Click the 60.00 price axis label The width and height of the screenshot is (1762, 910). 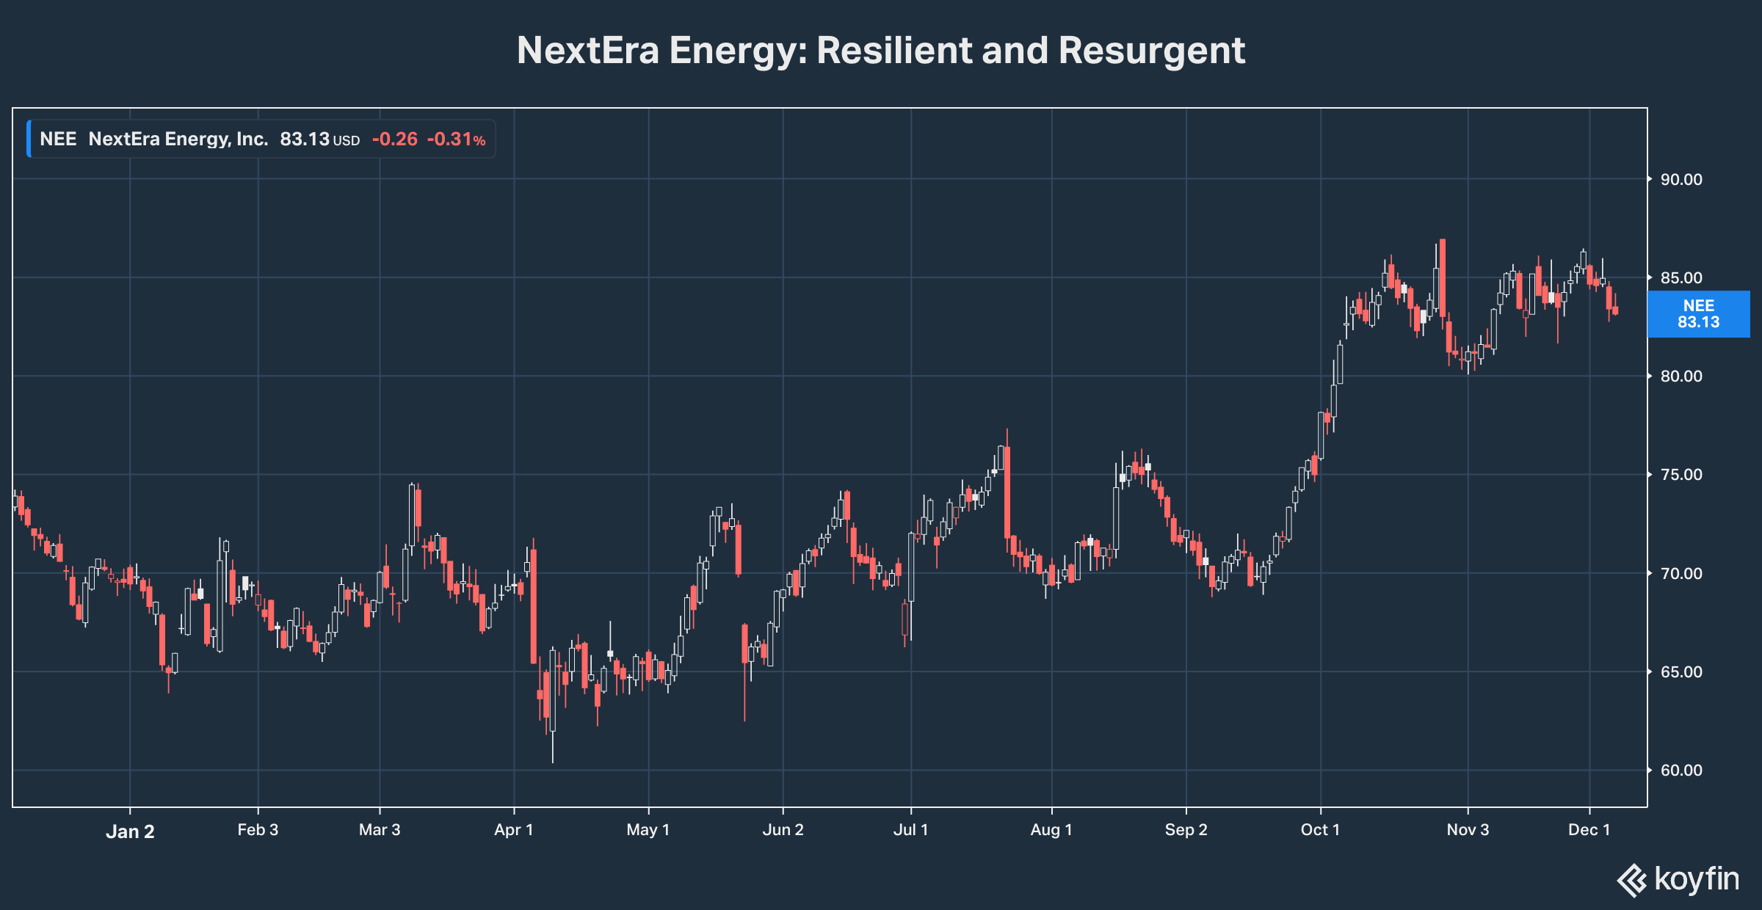[x=1681, y=771]
